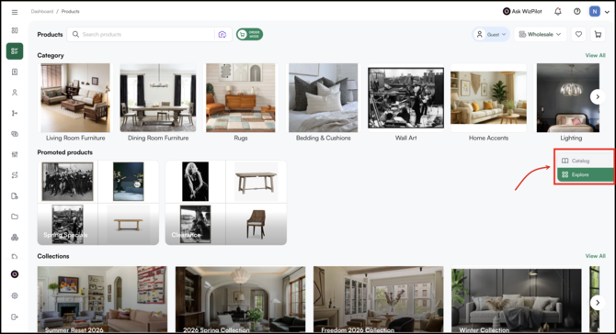Switch to the Catalog view
The image size is (616, 334).
(x=585, y=161)
